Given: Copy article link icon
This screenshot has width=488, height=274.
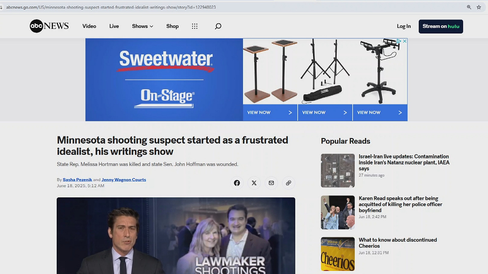Looking at the screenshot, I should tap(289, 183).
